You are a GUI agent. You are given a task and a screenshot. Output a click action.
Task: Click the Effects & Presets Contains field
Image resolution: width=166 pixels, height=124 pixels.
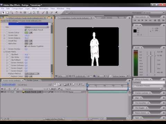pos(153,82)
